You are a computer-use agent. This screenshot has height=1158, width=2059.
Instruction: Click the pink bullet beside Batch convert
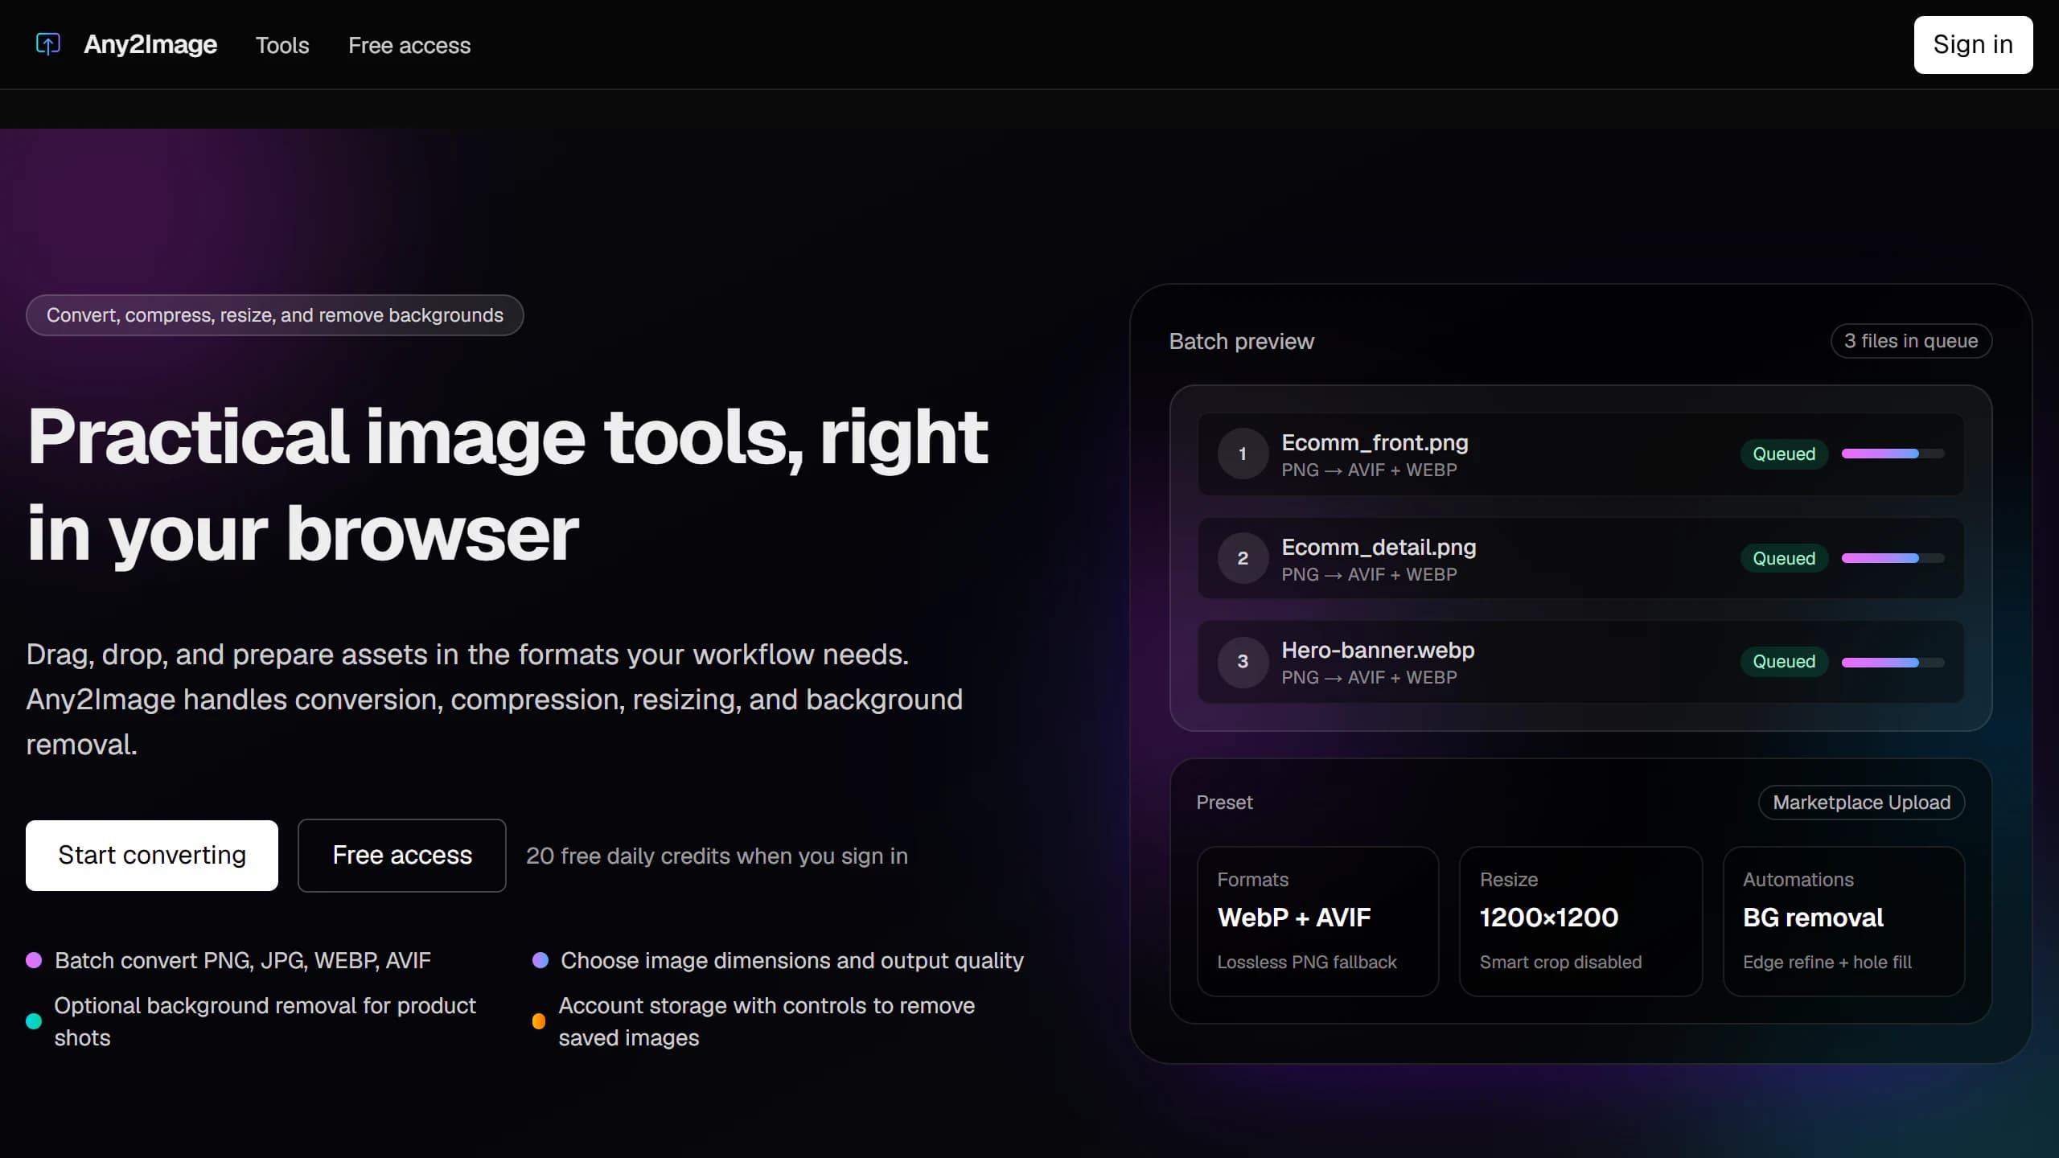[34, 960]
